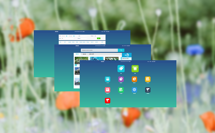Open the cyan price tag app icon

coord(121,69)
